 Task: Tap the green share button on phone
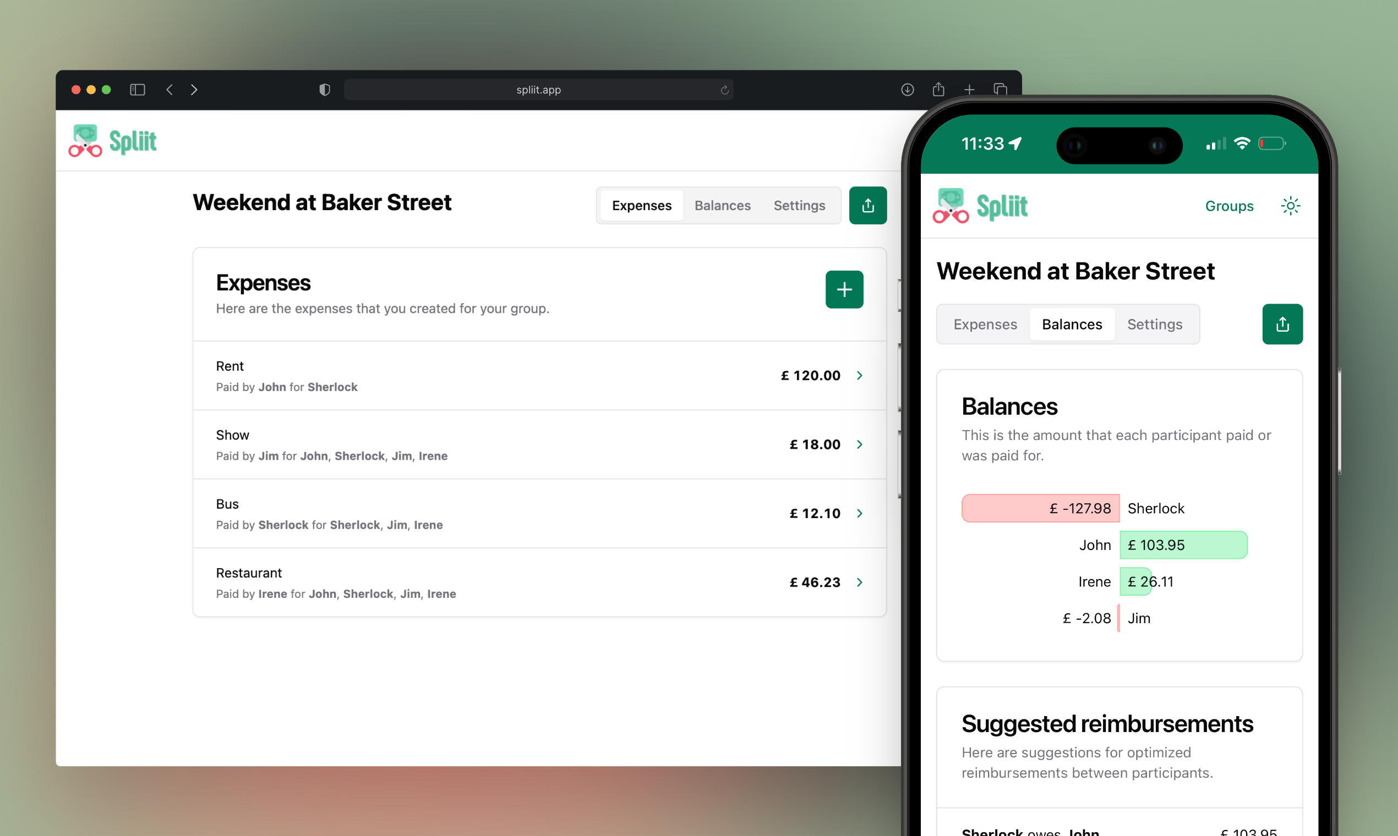[1282, 324]
